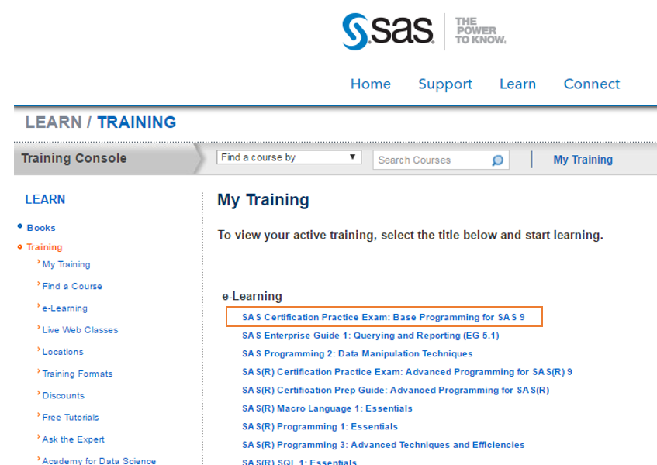Open SAS Certification Practice Exam: Base Programming
The height and width of the screenshot is (465, 657).
coord(383,317)
